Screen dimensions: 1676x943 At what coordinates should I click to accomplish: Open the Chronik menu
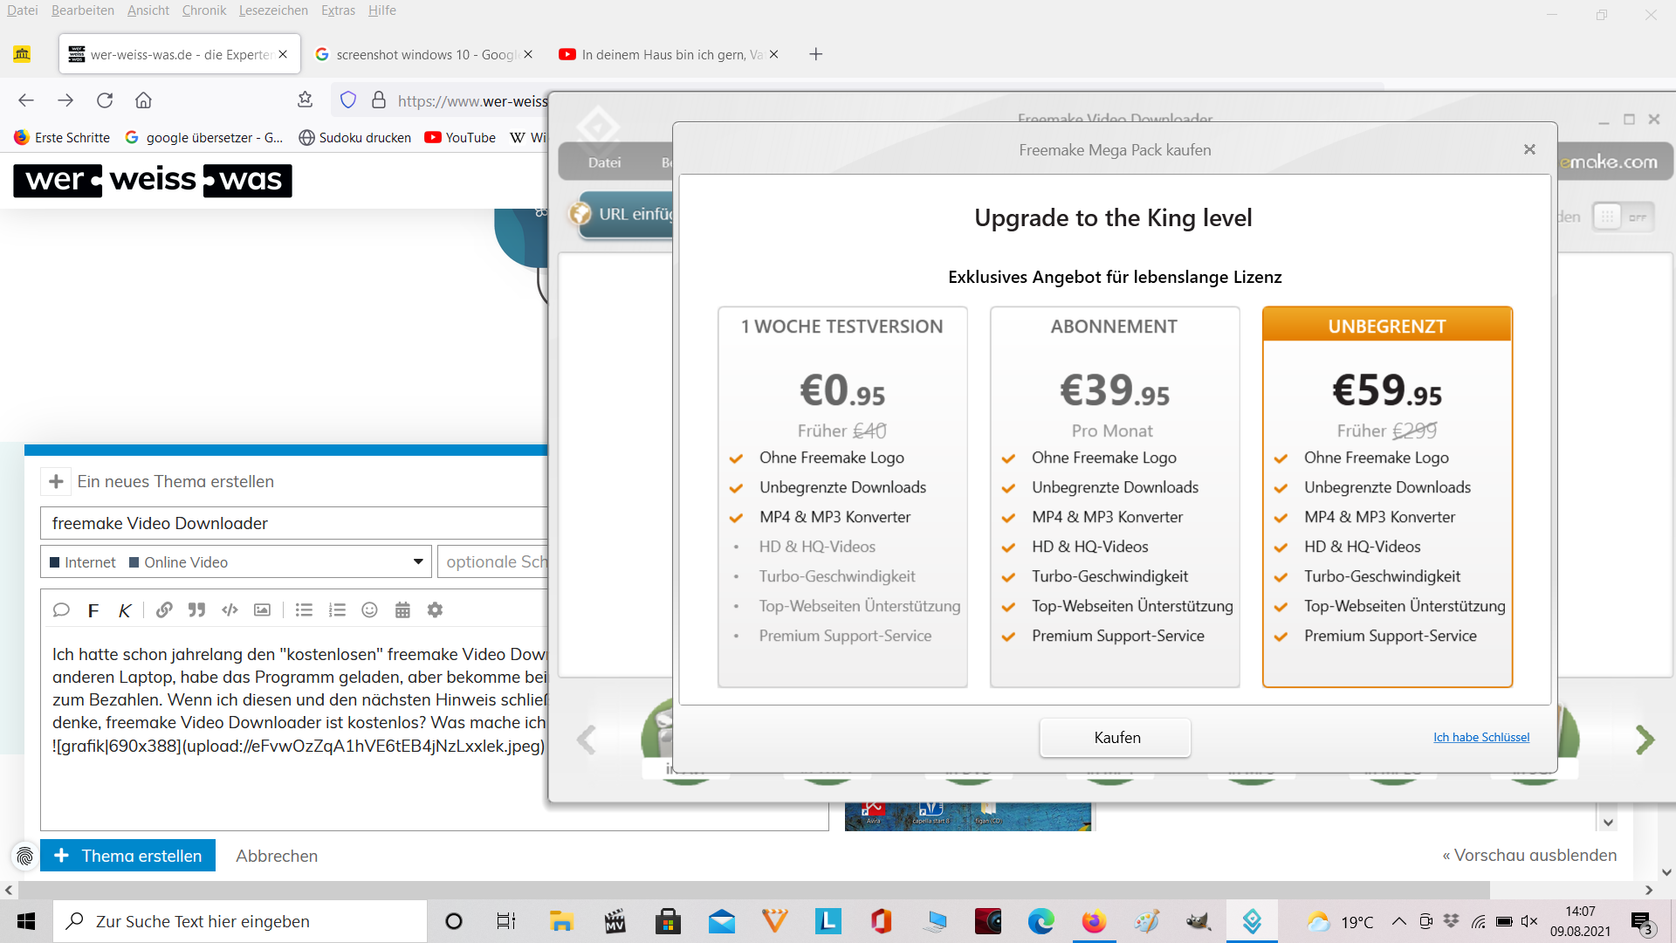204,10
